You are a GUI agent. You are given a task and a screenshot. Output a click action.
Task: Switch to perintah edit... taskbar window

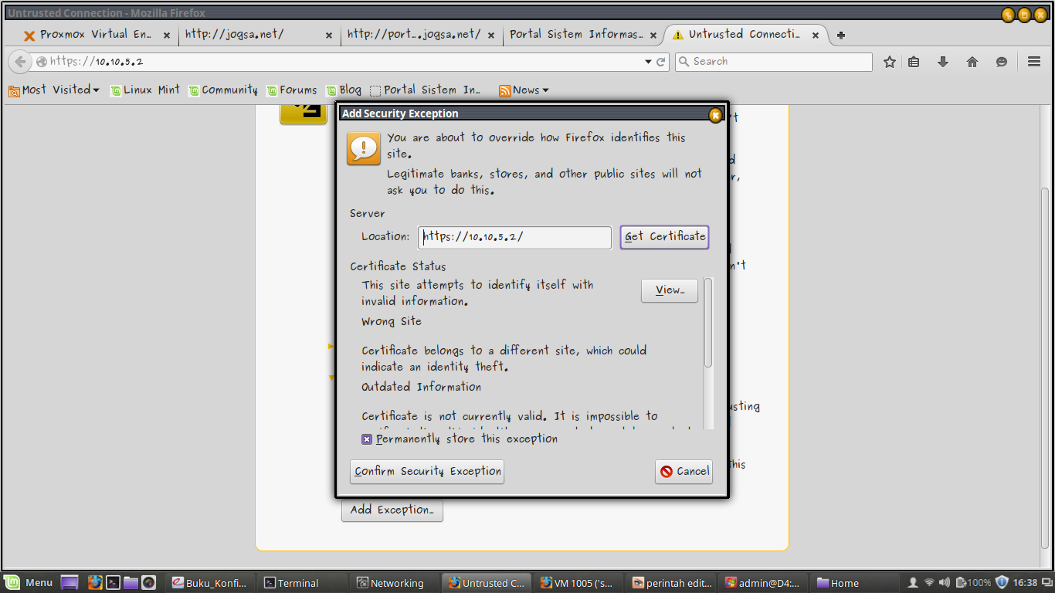coord(670,583)
